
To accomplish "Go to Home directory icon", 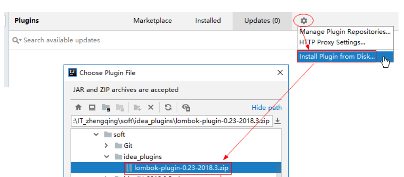I will click(78, 107).
